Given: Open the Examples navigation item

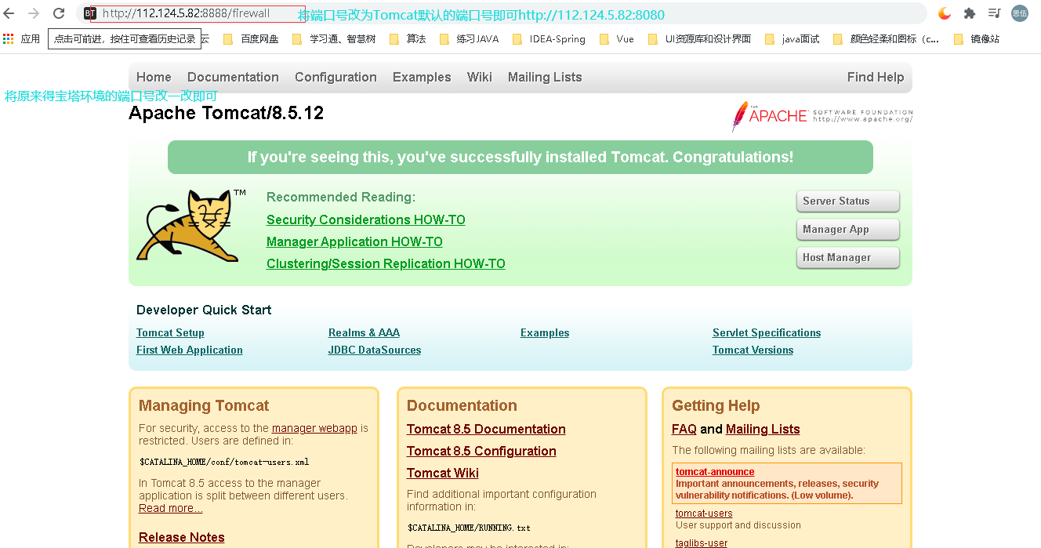Looking at the screenshot, I should tap(422, 77).
